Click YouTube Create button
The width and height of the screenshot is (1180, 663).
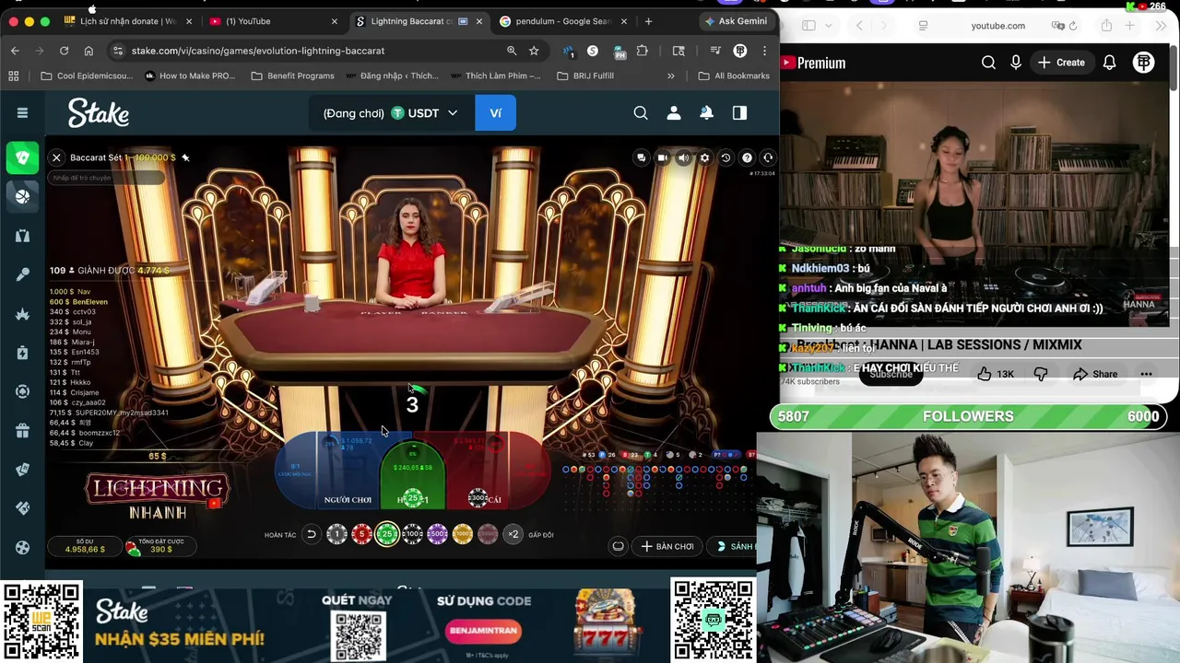click(1061, 63)
